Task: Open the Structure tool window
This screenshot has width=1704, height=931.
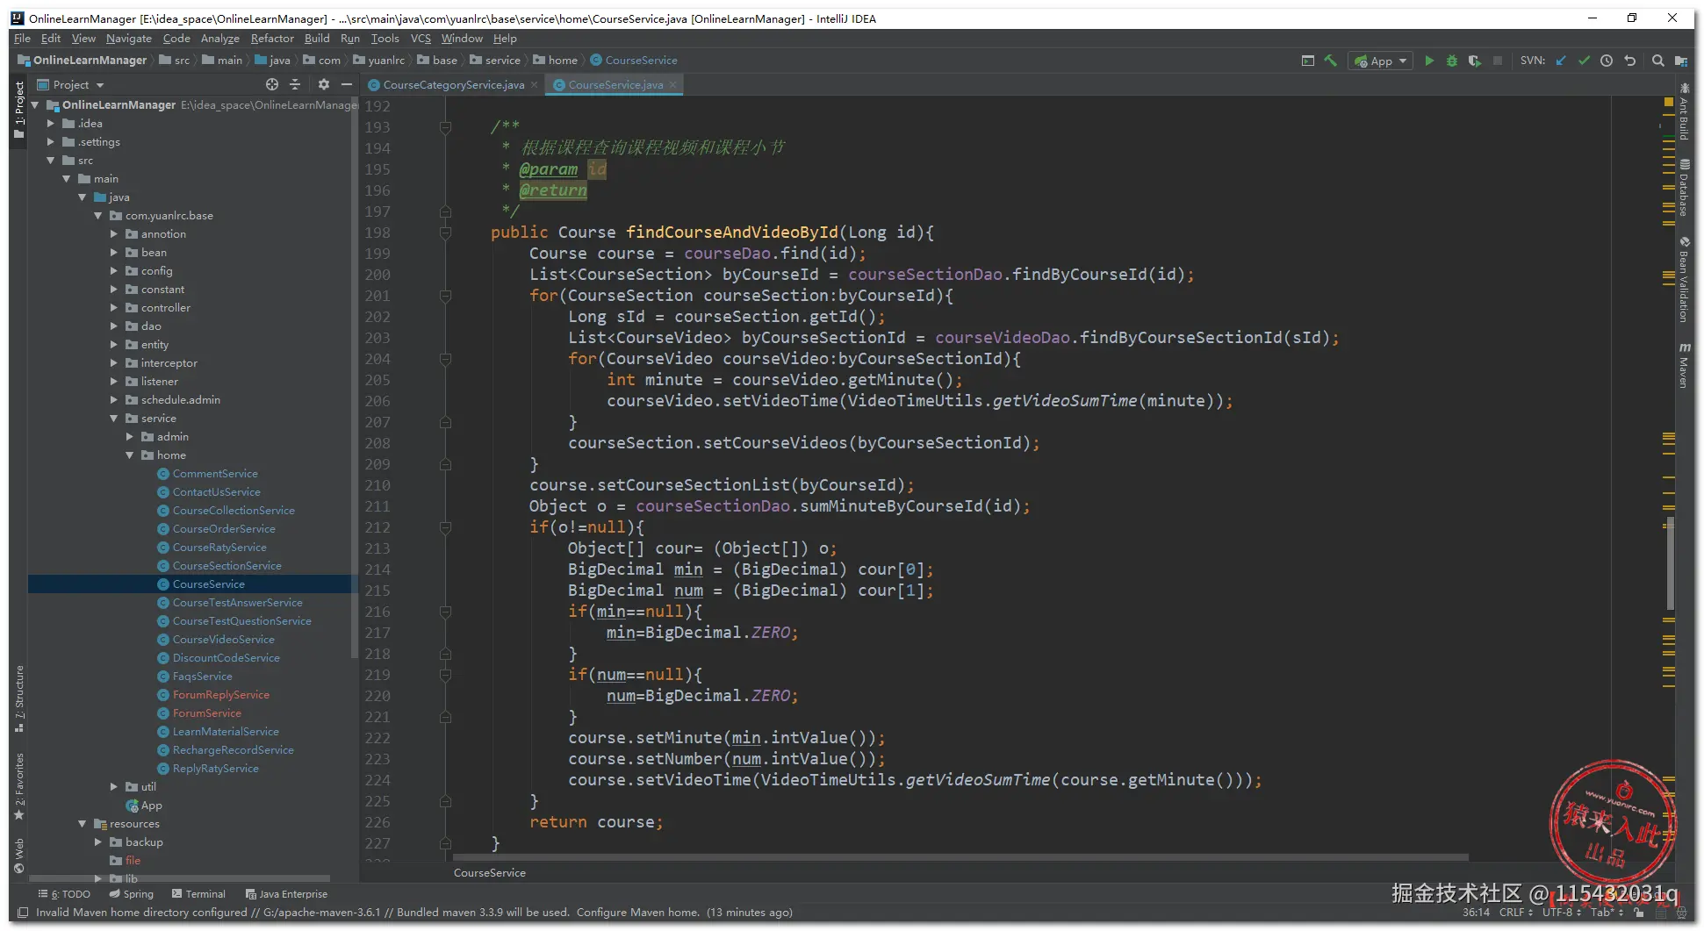Action: pos(19,698)
